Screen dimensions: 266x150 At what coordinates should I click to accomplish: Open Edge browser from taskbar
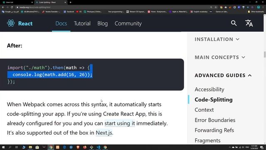pos(64,147)
